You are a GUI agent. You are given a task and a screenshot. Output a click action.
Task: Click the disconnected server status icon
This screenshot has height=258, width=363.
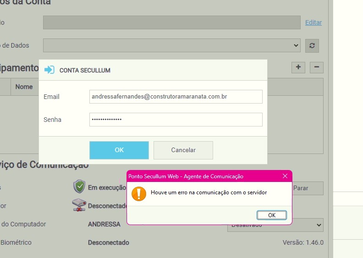pyautogui.click(x=79, y=205)
